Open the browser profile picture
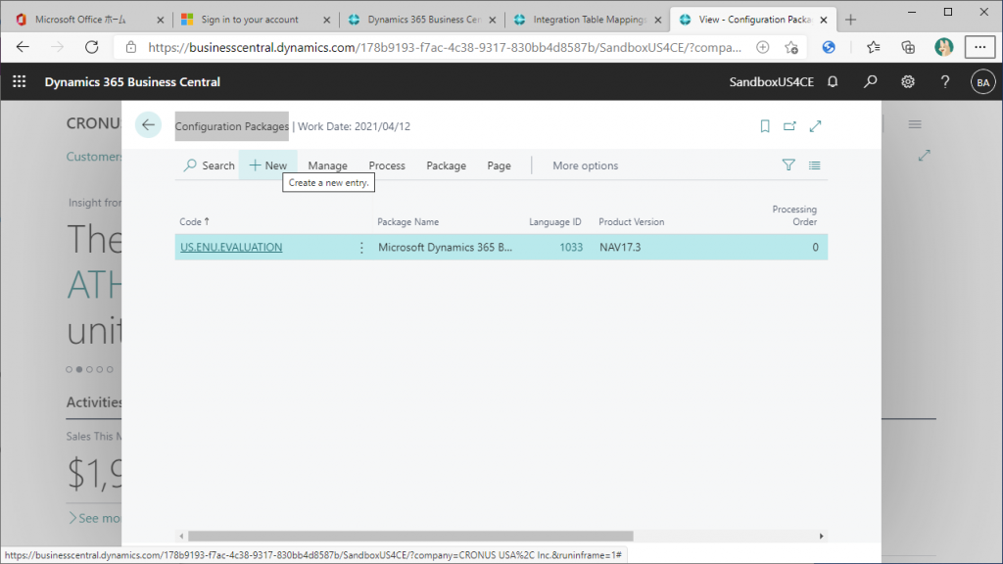1003x564 pixels. click(x=943, y=47)
